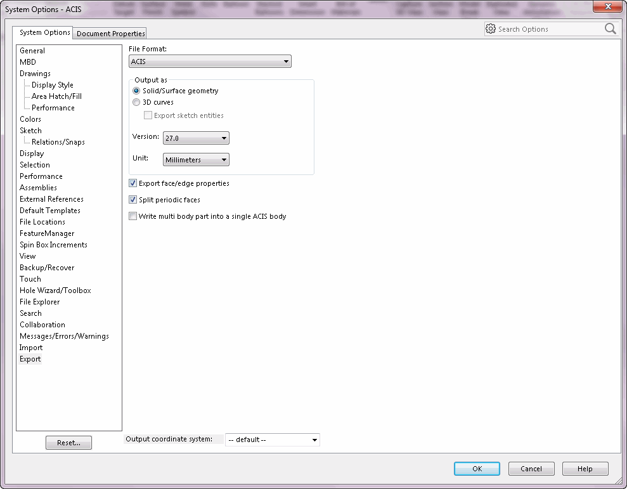Select Display Style under Drawings
627x489 pixels.
point(53,85)
